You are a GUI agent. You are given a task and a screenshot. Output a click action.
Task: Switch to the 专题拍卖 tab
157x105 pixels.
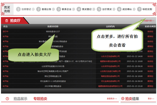[x=40, y=99]
